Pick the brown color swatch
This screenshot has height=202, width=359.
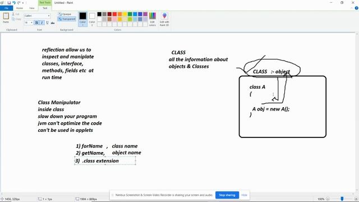point(109,19)
